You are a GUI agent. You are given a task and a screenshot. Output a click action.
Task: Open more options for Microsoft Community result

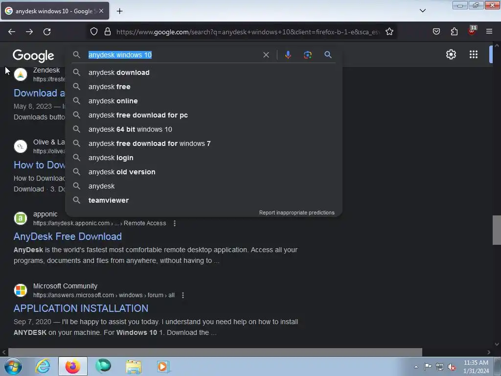coord(183,295)
